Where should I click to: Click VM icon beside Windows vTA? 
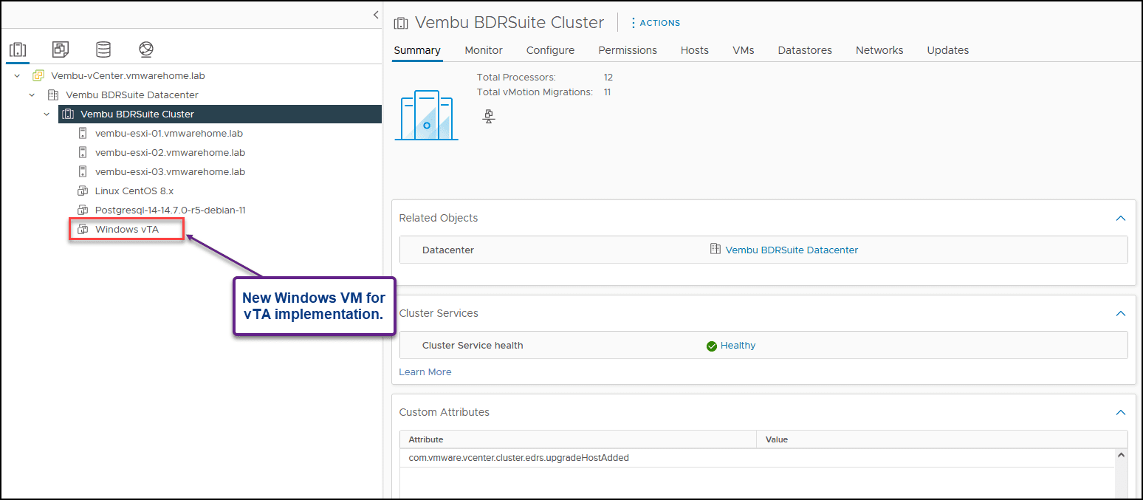[x=83, y=230]
